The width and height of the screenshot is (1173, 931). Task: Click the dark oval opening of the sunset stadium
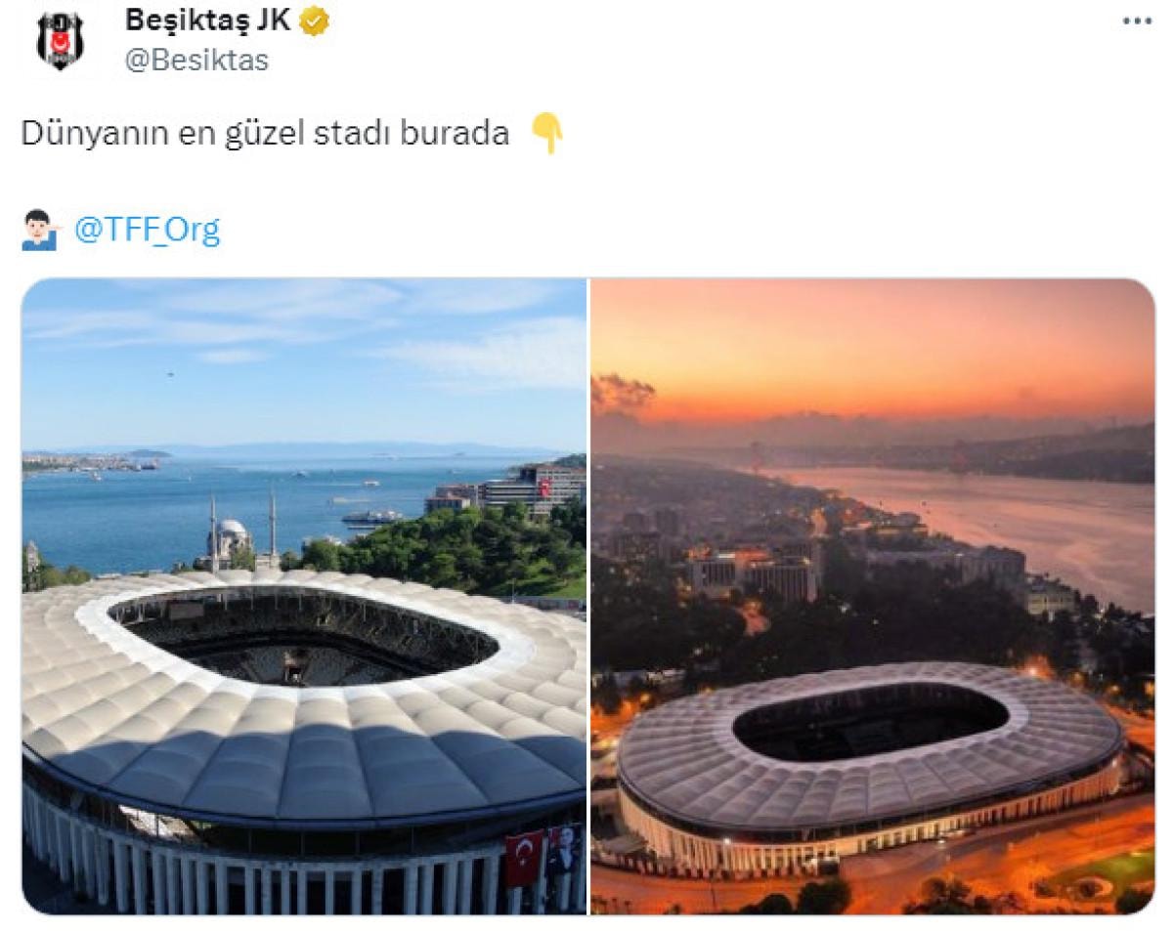tap(870, 721)
